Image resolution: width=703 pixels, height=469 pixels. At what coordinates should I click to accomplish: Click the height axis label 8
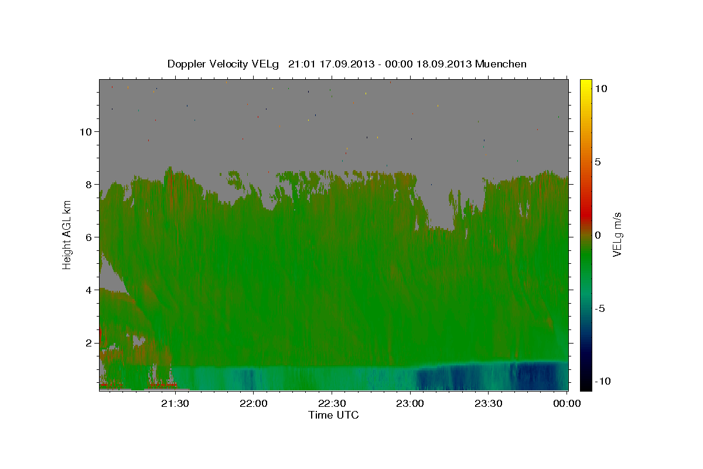[x=90, y=184]
